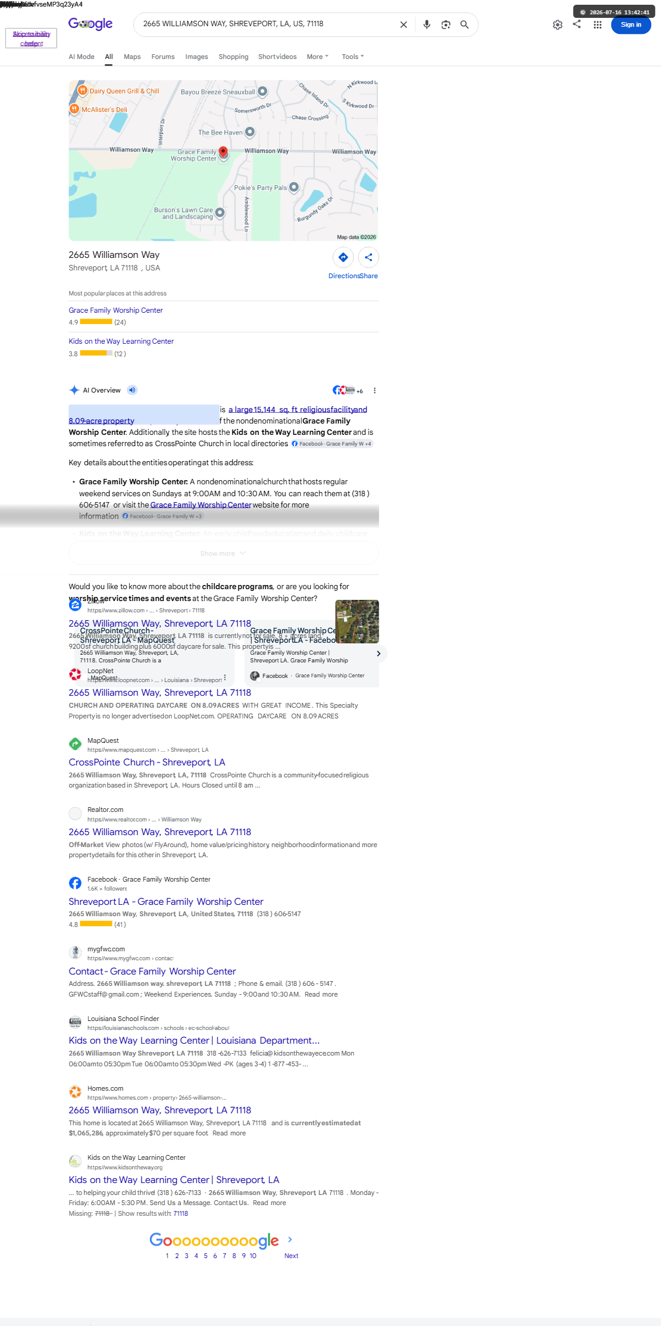The height and width of the screenshot is (1326, 669).
Task: Expand AI Overview with Show more
Action: click(223, 553)
